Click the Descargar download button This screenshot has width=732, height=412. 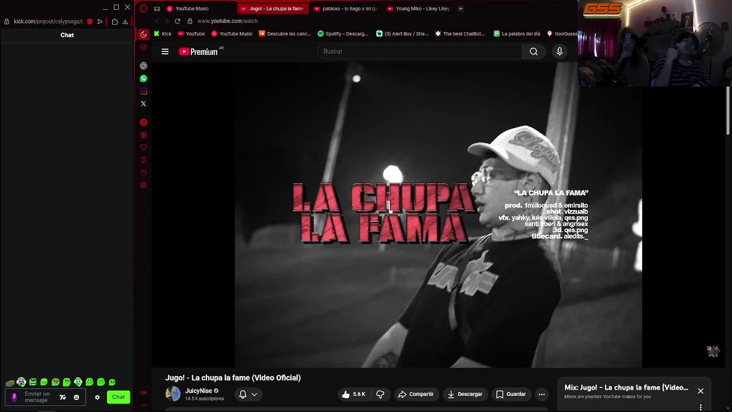465,394
